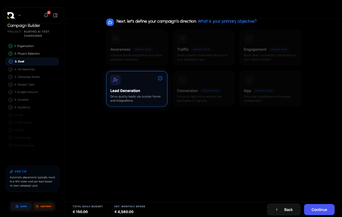Click the Rubyno logo icon
342x217 pixels.
coord(11,15)
